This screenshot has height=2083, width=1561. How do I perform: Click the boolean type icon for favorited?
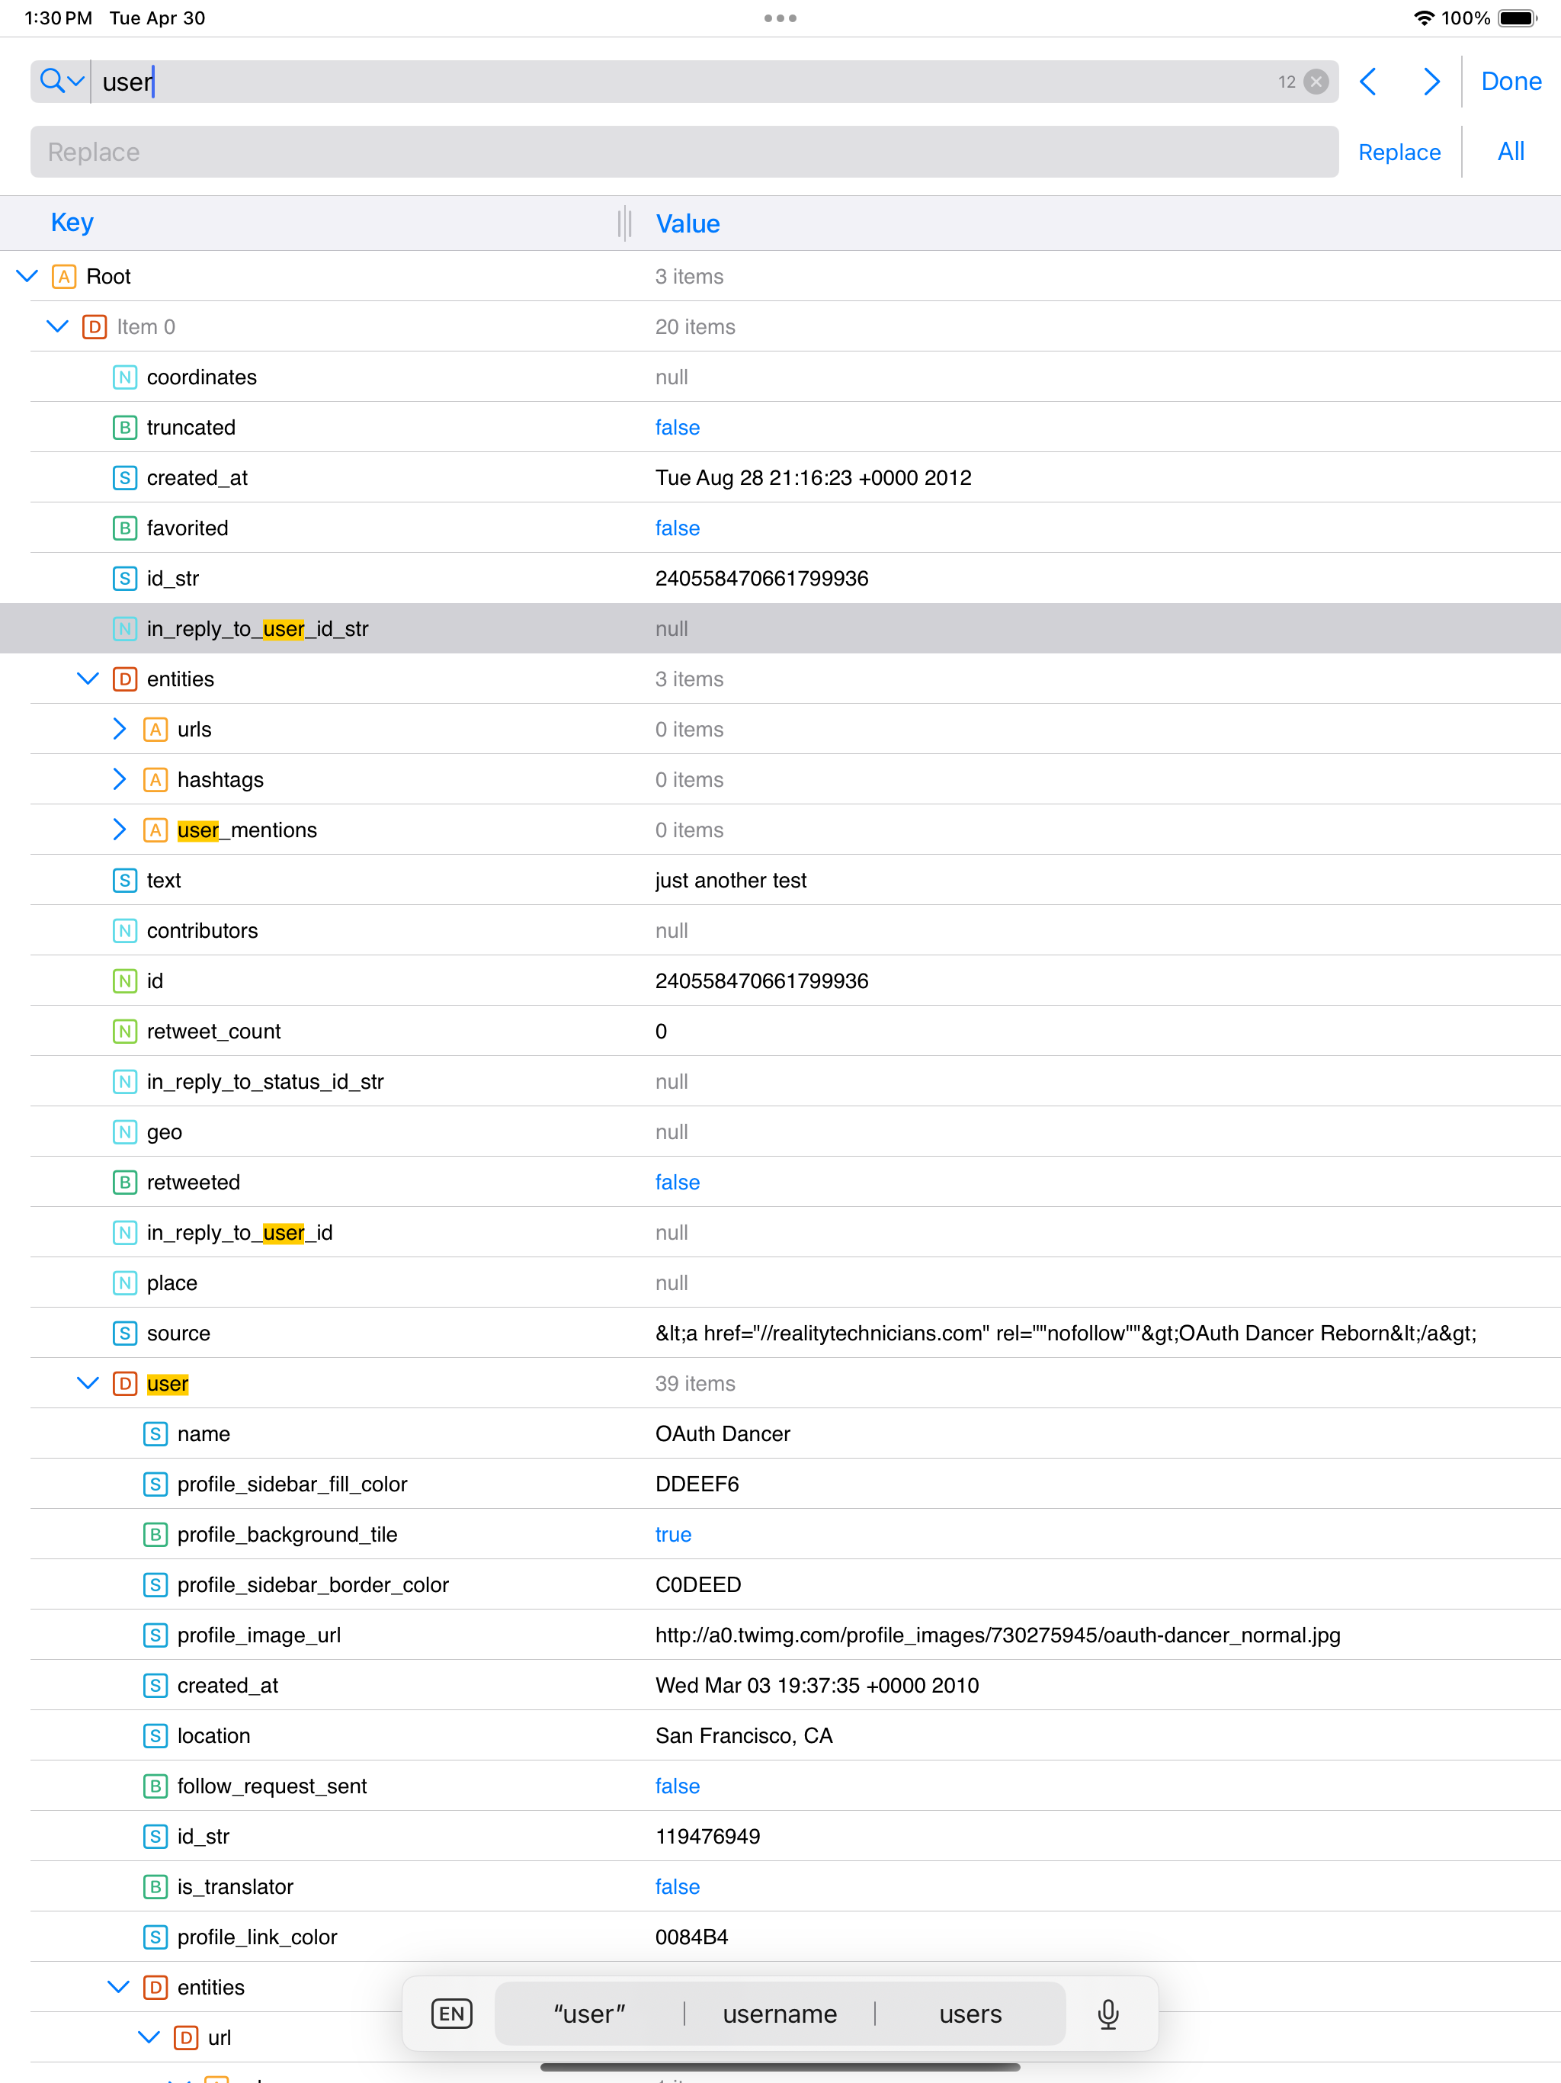coord(125,528)
